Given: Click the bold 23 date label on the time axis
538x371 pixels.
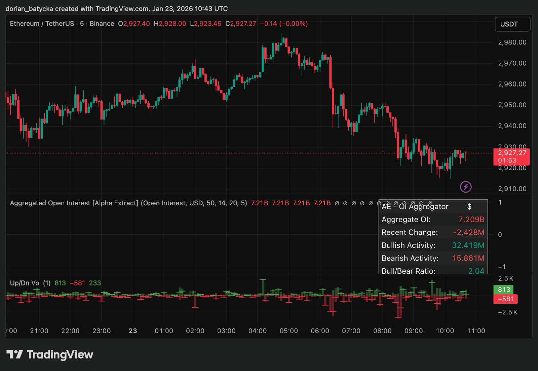Looking at the screenshot, I should click(133, 331).
